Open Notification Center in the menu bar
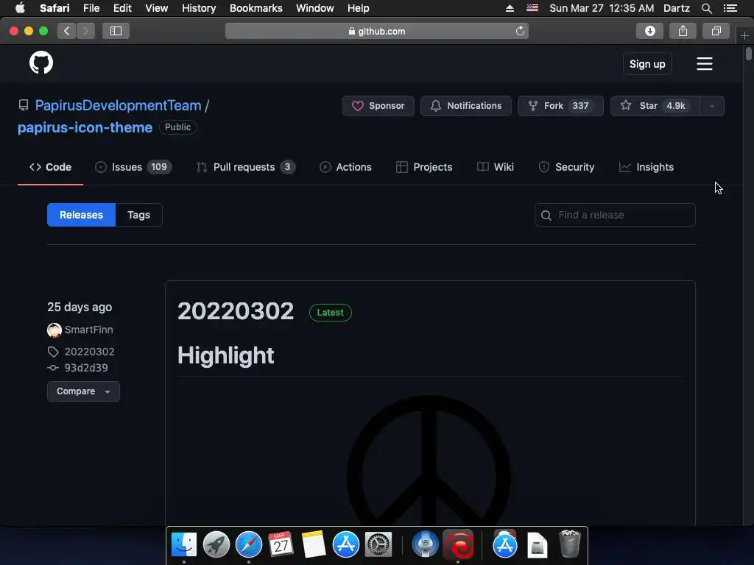The height and width of the screenshot is (565, 754). point(730,8)
